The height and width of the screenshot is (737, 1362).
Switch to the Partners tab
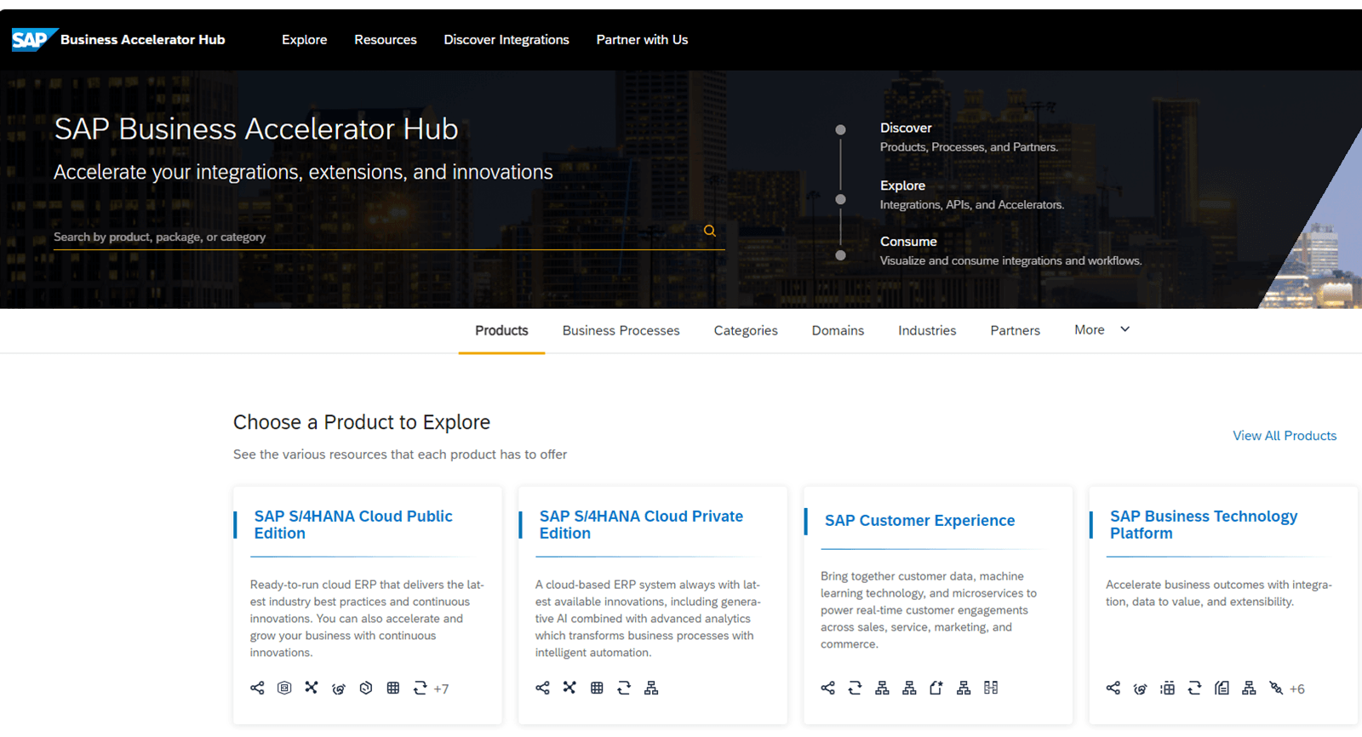(1015, 330)
